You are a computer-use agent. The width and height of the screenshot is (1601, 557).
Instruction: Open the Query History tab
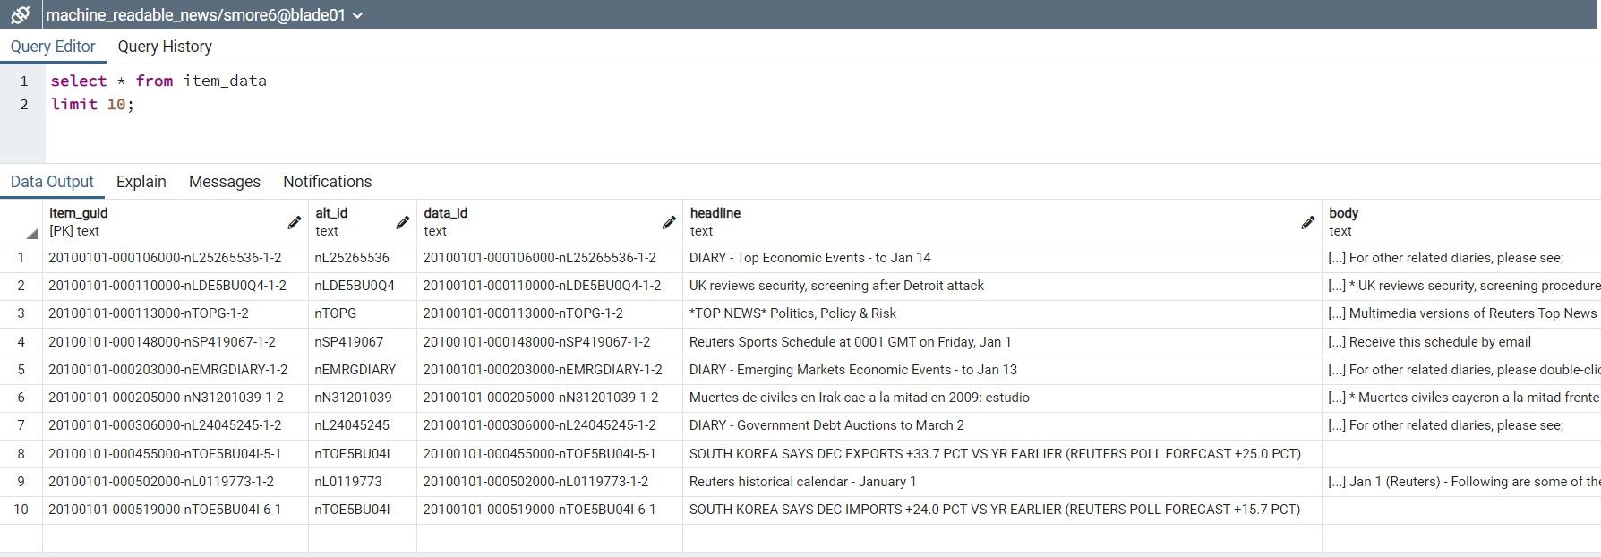click(165, 47)
